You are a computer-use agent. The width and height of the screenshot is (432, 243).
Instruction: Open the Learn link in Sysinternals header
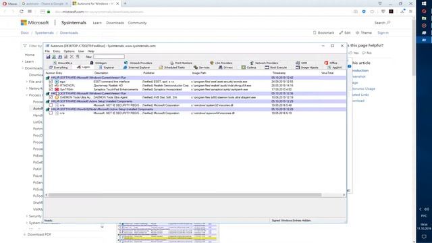coord(97,22)
